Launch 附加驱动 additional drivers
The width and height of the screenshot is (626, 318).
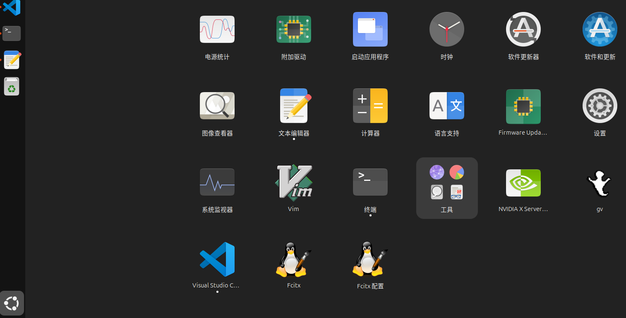click(294, 29)
